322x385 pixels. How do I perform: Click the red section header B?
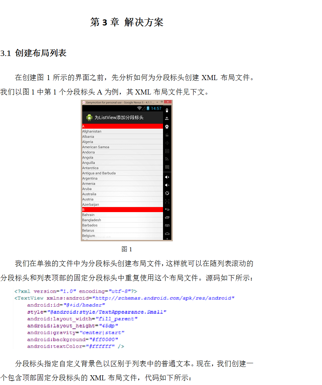[x=122, y=209]
